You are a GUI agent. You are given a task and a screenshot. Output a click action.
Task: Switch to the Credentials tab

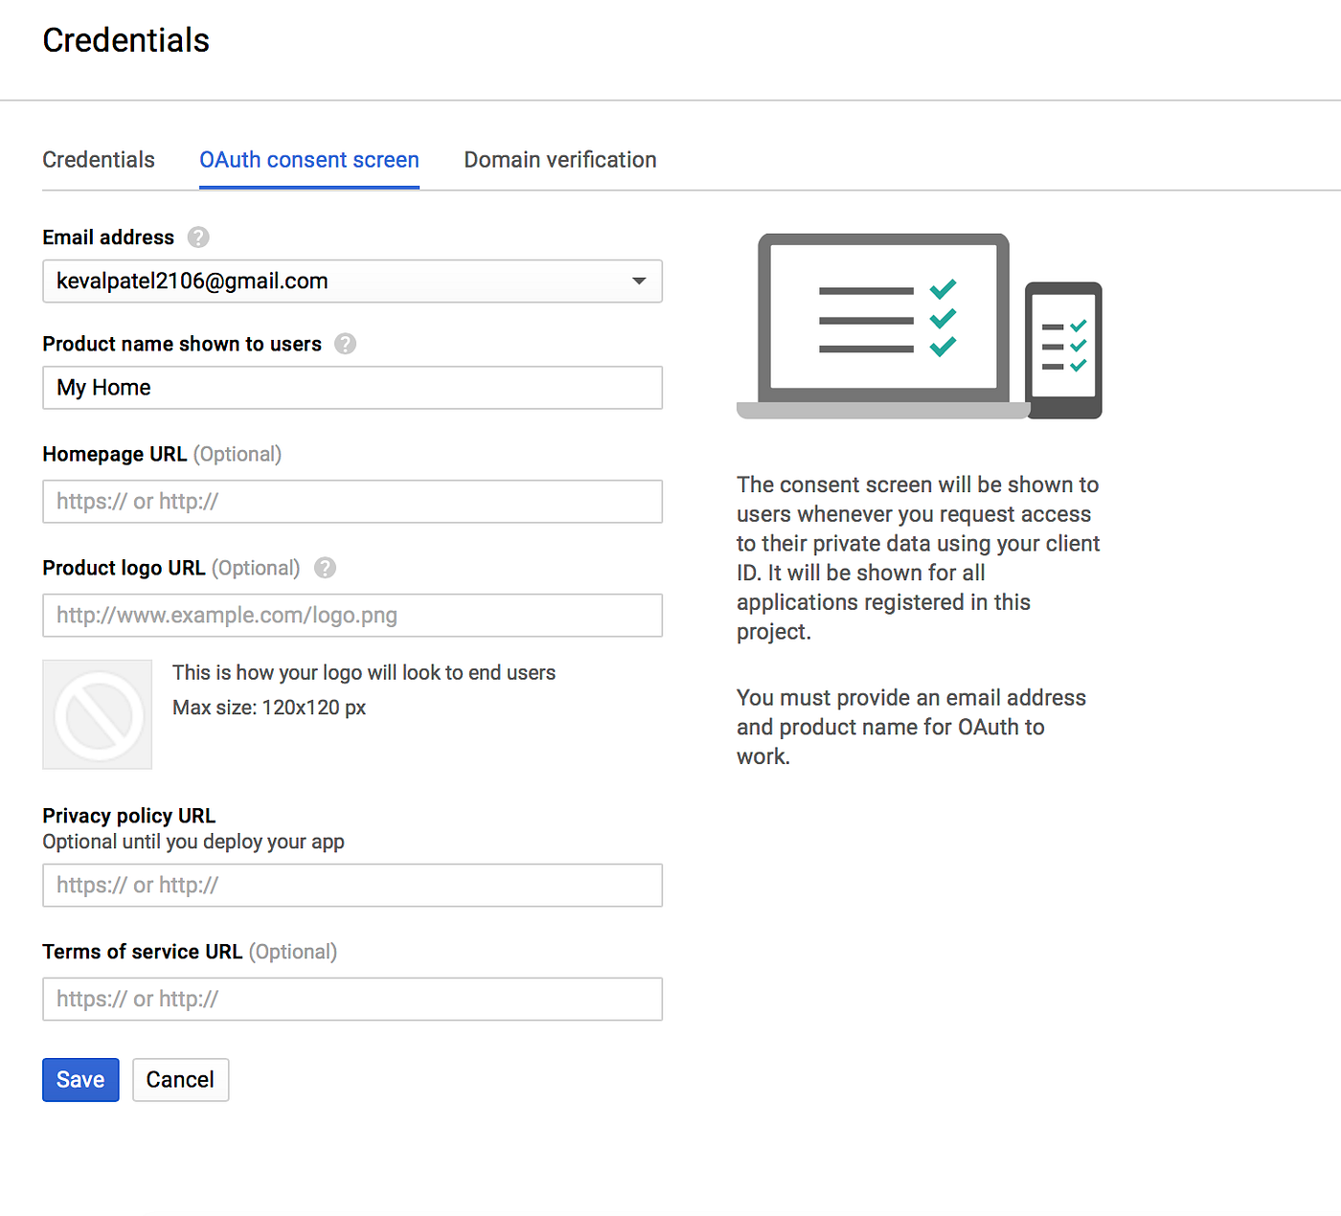tap(99, 160)
